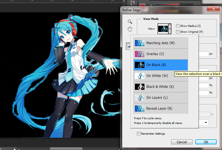Close the Refine Edge dialog
Screen dimensions: 222x150
214,9
